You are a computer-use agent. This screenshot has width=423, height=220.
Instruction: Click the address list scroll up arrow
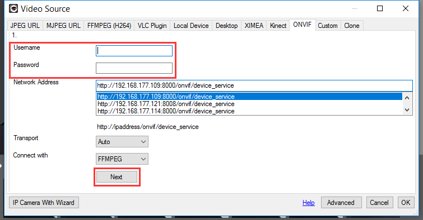[x=407, y=98]
